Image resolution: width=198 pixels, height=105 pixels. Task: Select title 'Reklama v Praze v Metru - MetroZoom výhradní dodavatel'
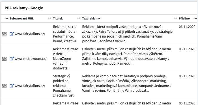tap(66, 59)
